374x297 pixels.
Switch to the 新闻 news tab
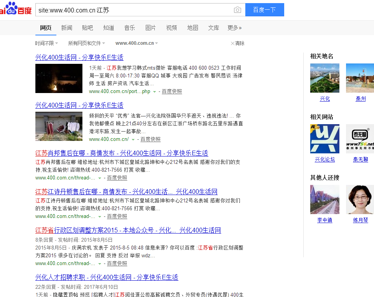click(x=65, y=28)
